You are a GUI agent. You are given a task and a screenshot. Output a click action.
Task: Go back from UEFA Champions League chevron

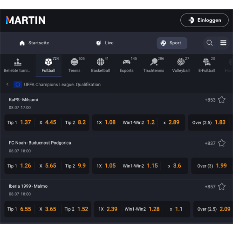point(7,84)
